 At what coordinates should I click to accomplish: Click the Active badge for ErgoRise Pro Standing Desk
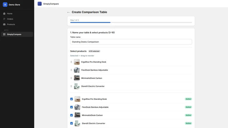tap(188, 99)
